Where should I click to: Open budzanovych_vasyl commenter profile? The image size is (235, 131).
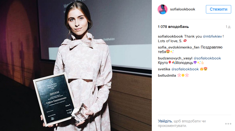pyautogui.click(x=175, y=58)
